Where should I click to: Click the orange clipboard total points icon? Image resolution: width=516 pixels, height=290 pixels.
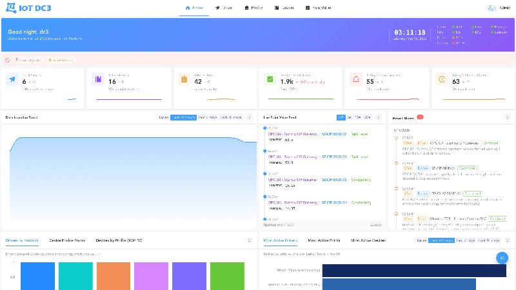coord(184,79)
